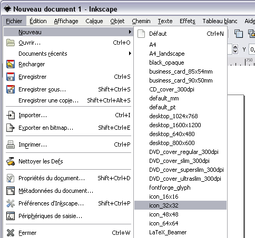The width and height of the screenshot is (255, 238).
Task: Open the Aide menu
Action: click(x=249, y=21)
